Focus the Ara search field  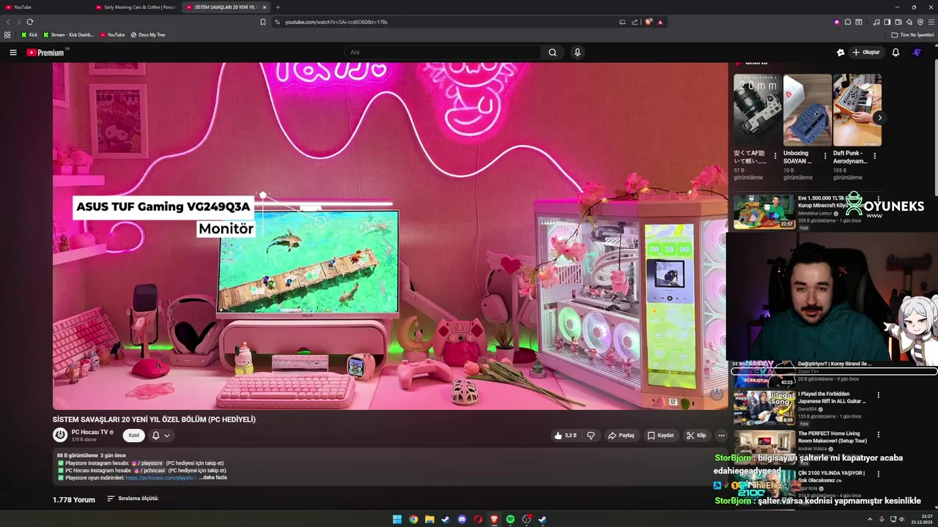(443, 53)
